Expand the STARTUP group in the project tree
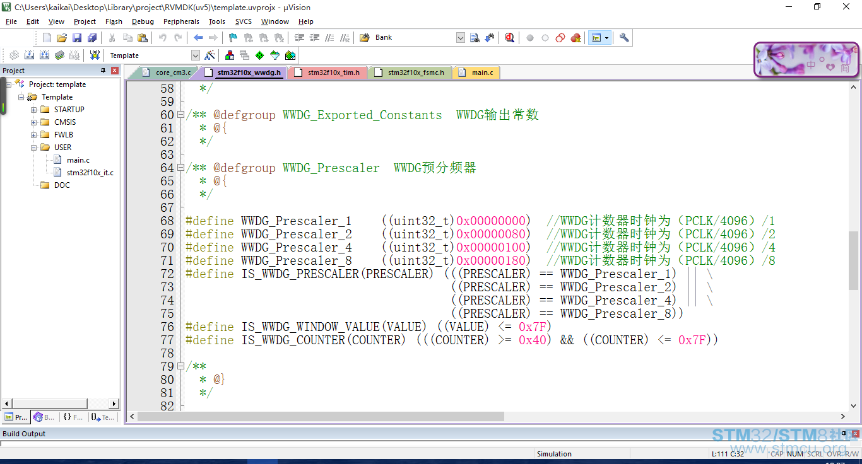Screen dimensions: 862x464 coord(34,110)
